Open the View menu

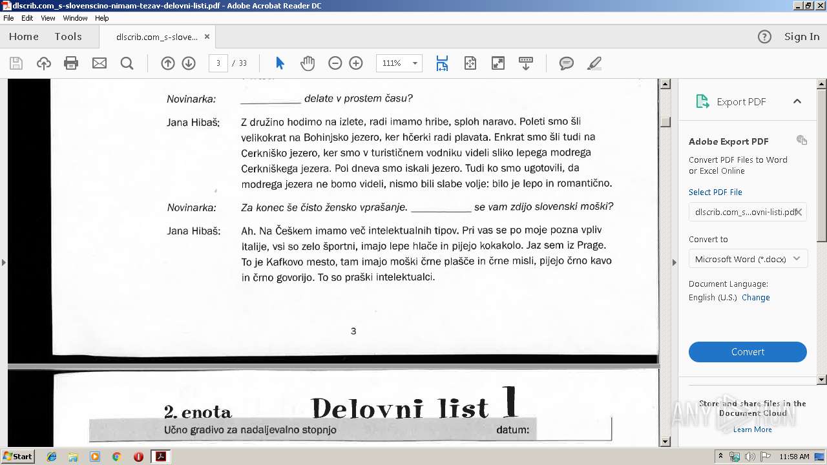click(48, 18)
